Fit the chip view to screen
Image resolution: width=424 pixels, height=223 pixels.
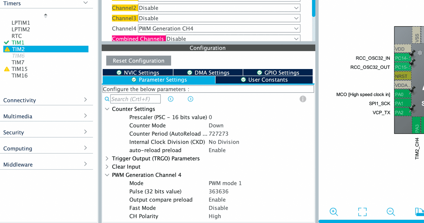(362, 212)
